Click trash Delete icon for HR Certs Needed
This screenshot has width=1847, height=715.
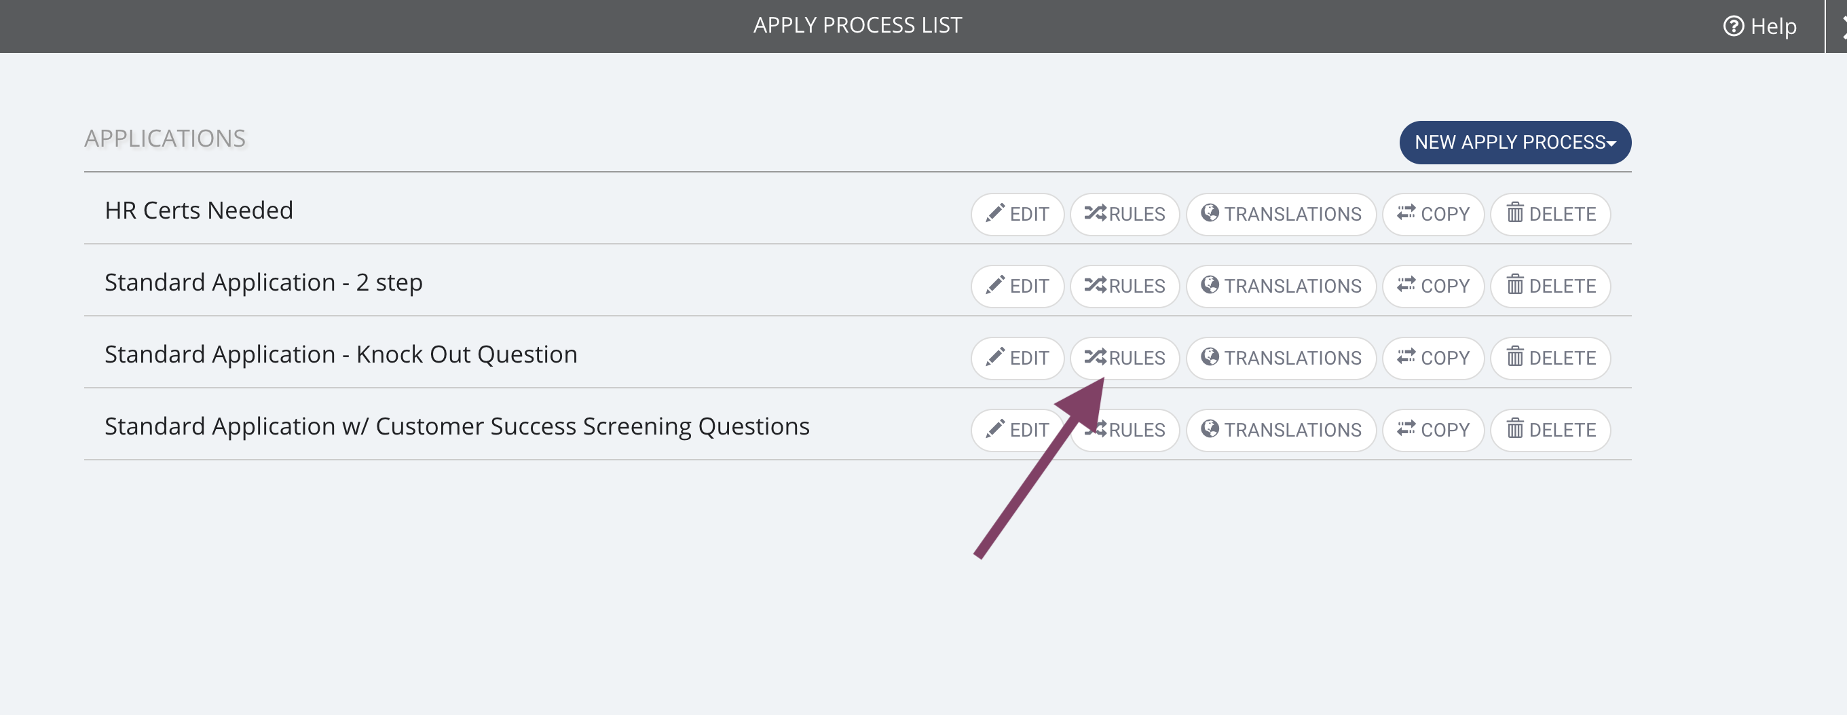point(1514,213)
